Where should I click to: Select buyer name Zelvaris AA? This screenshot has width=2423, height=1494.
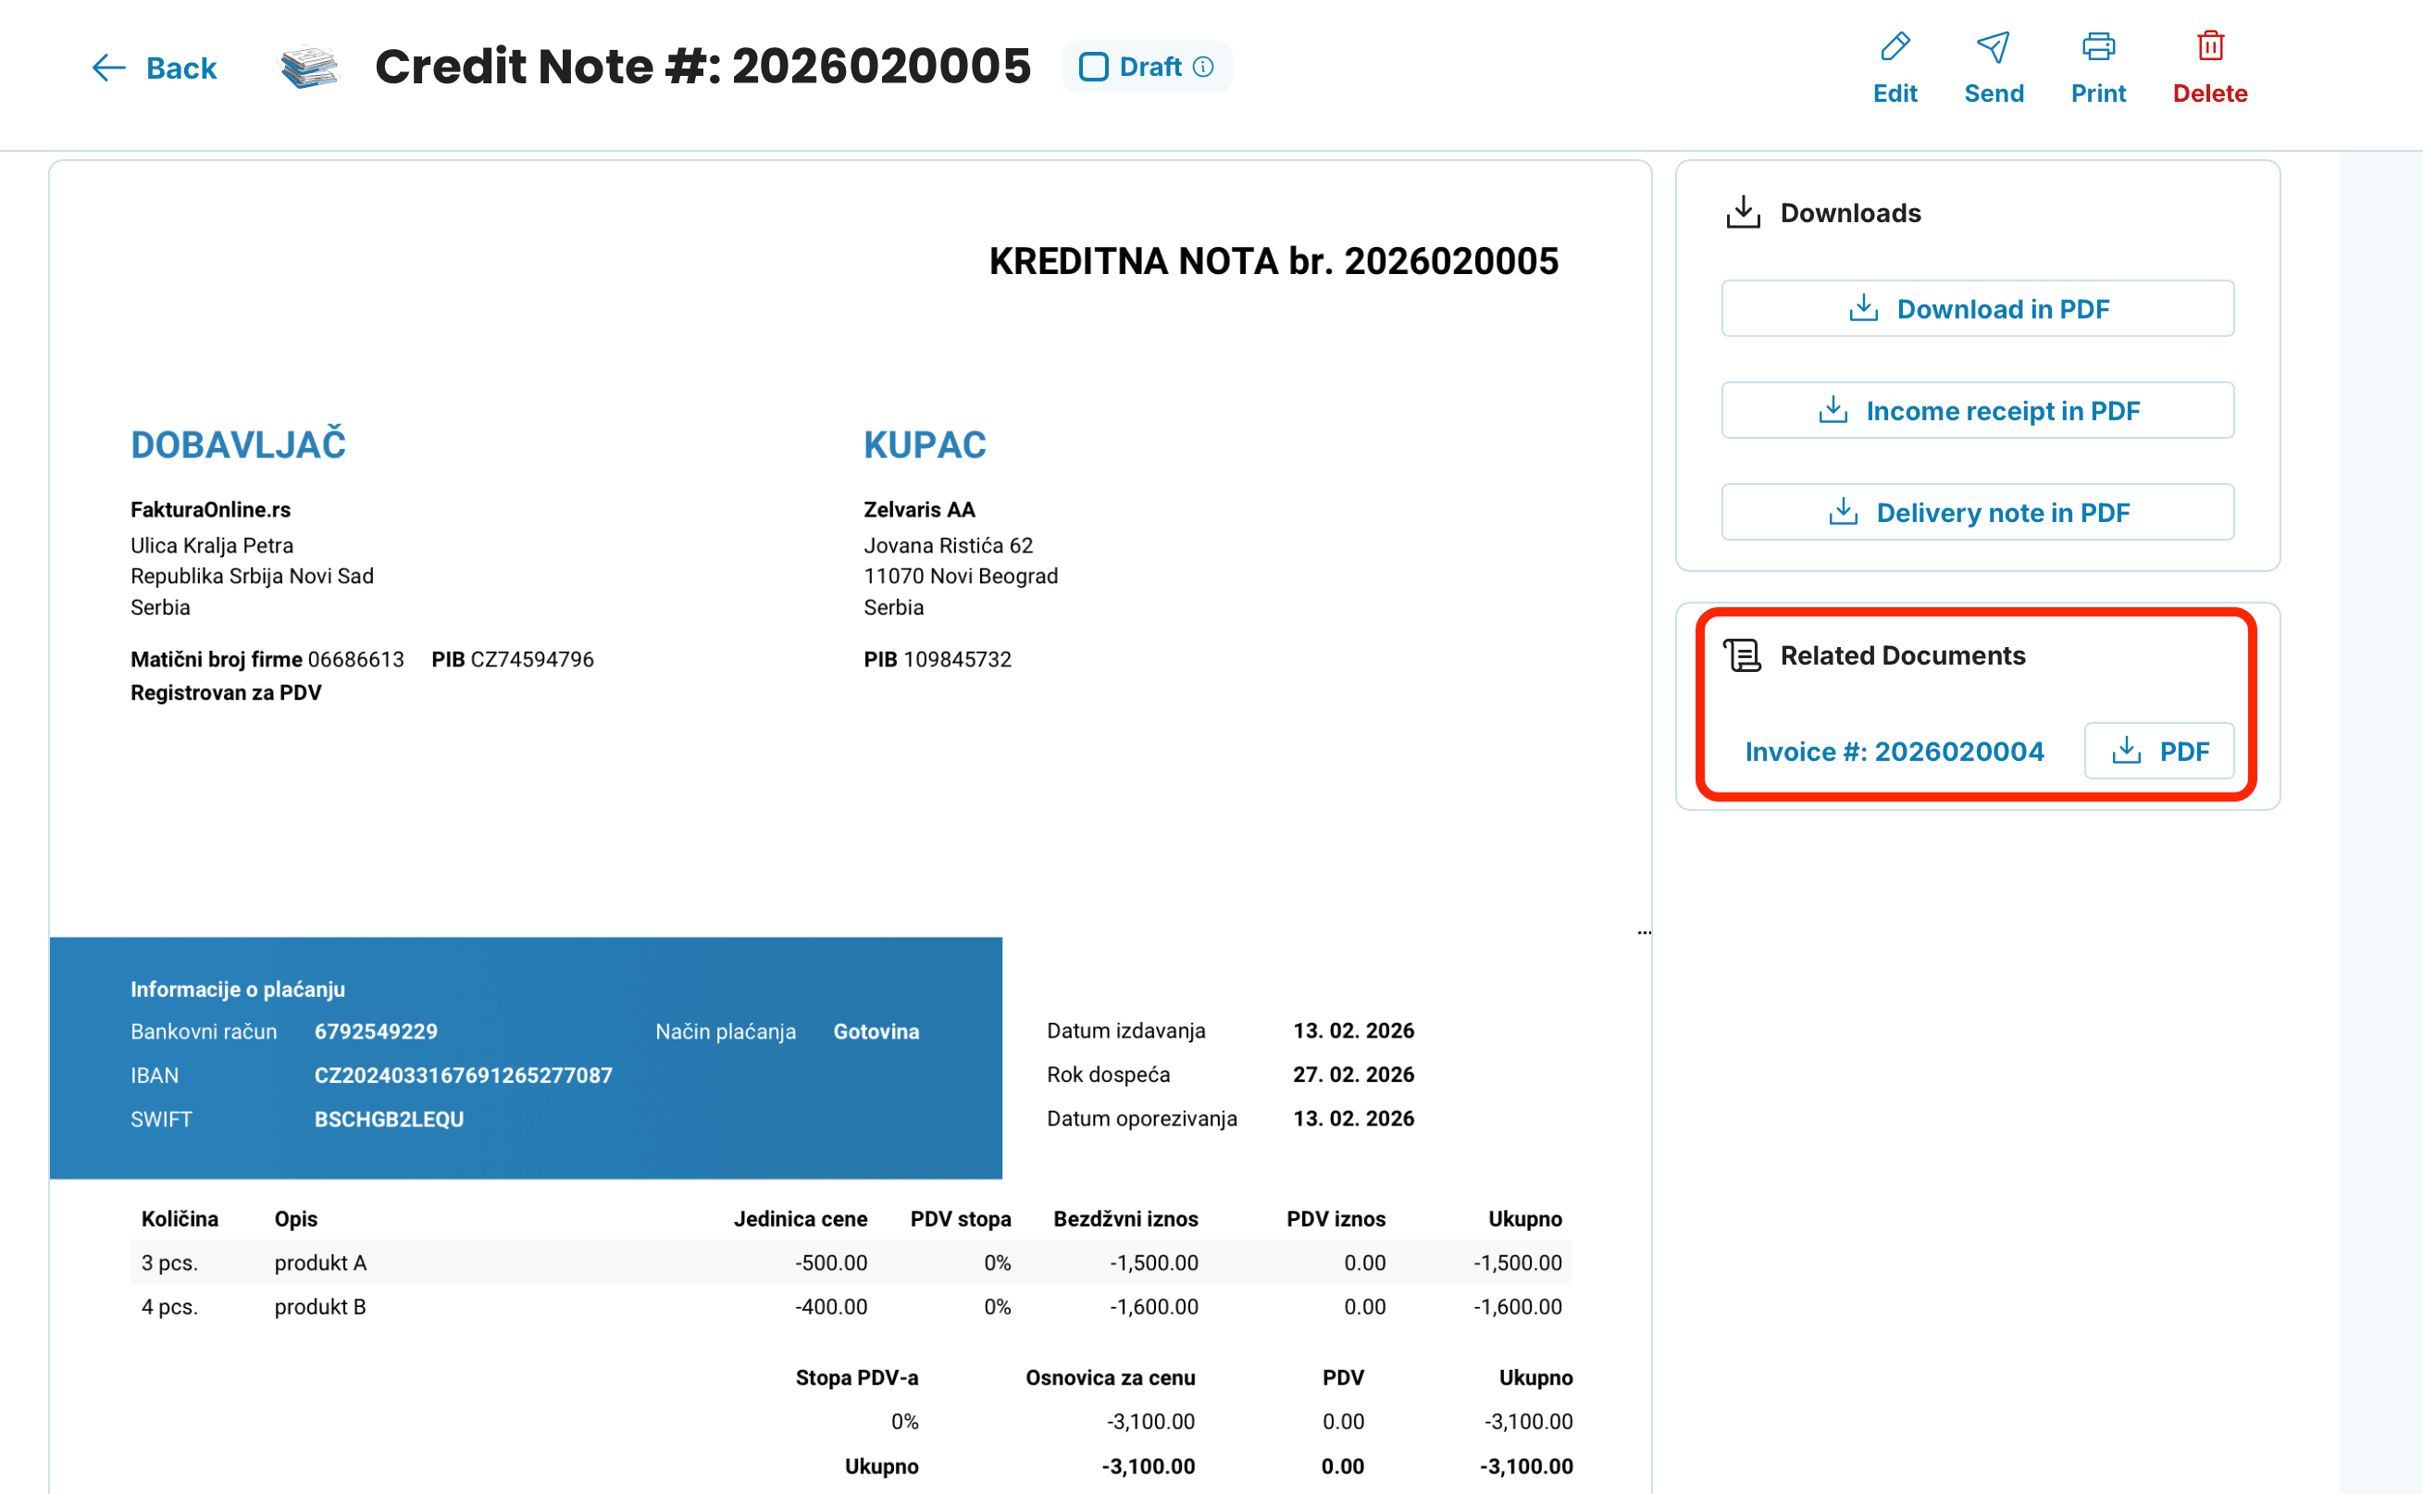point(919,510)
